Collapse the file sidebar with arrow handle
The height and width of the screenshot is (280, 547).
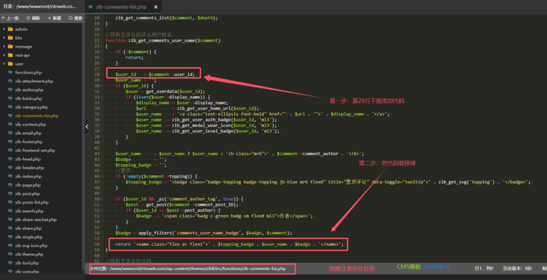coord(87,127)
